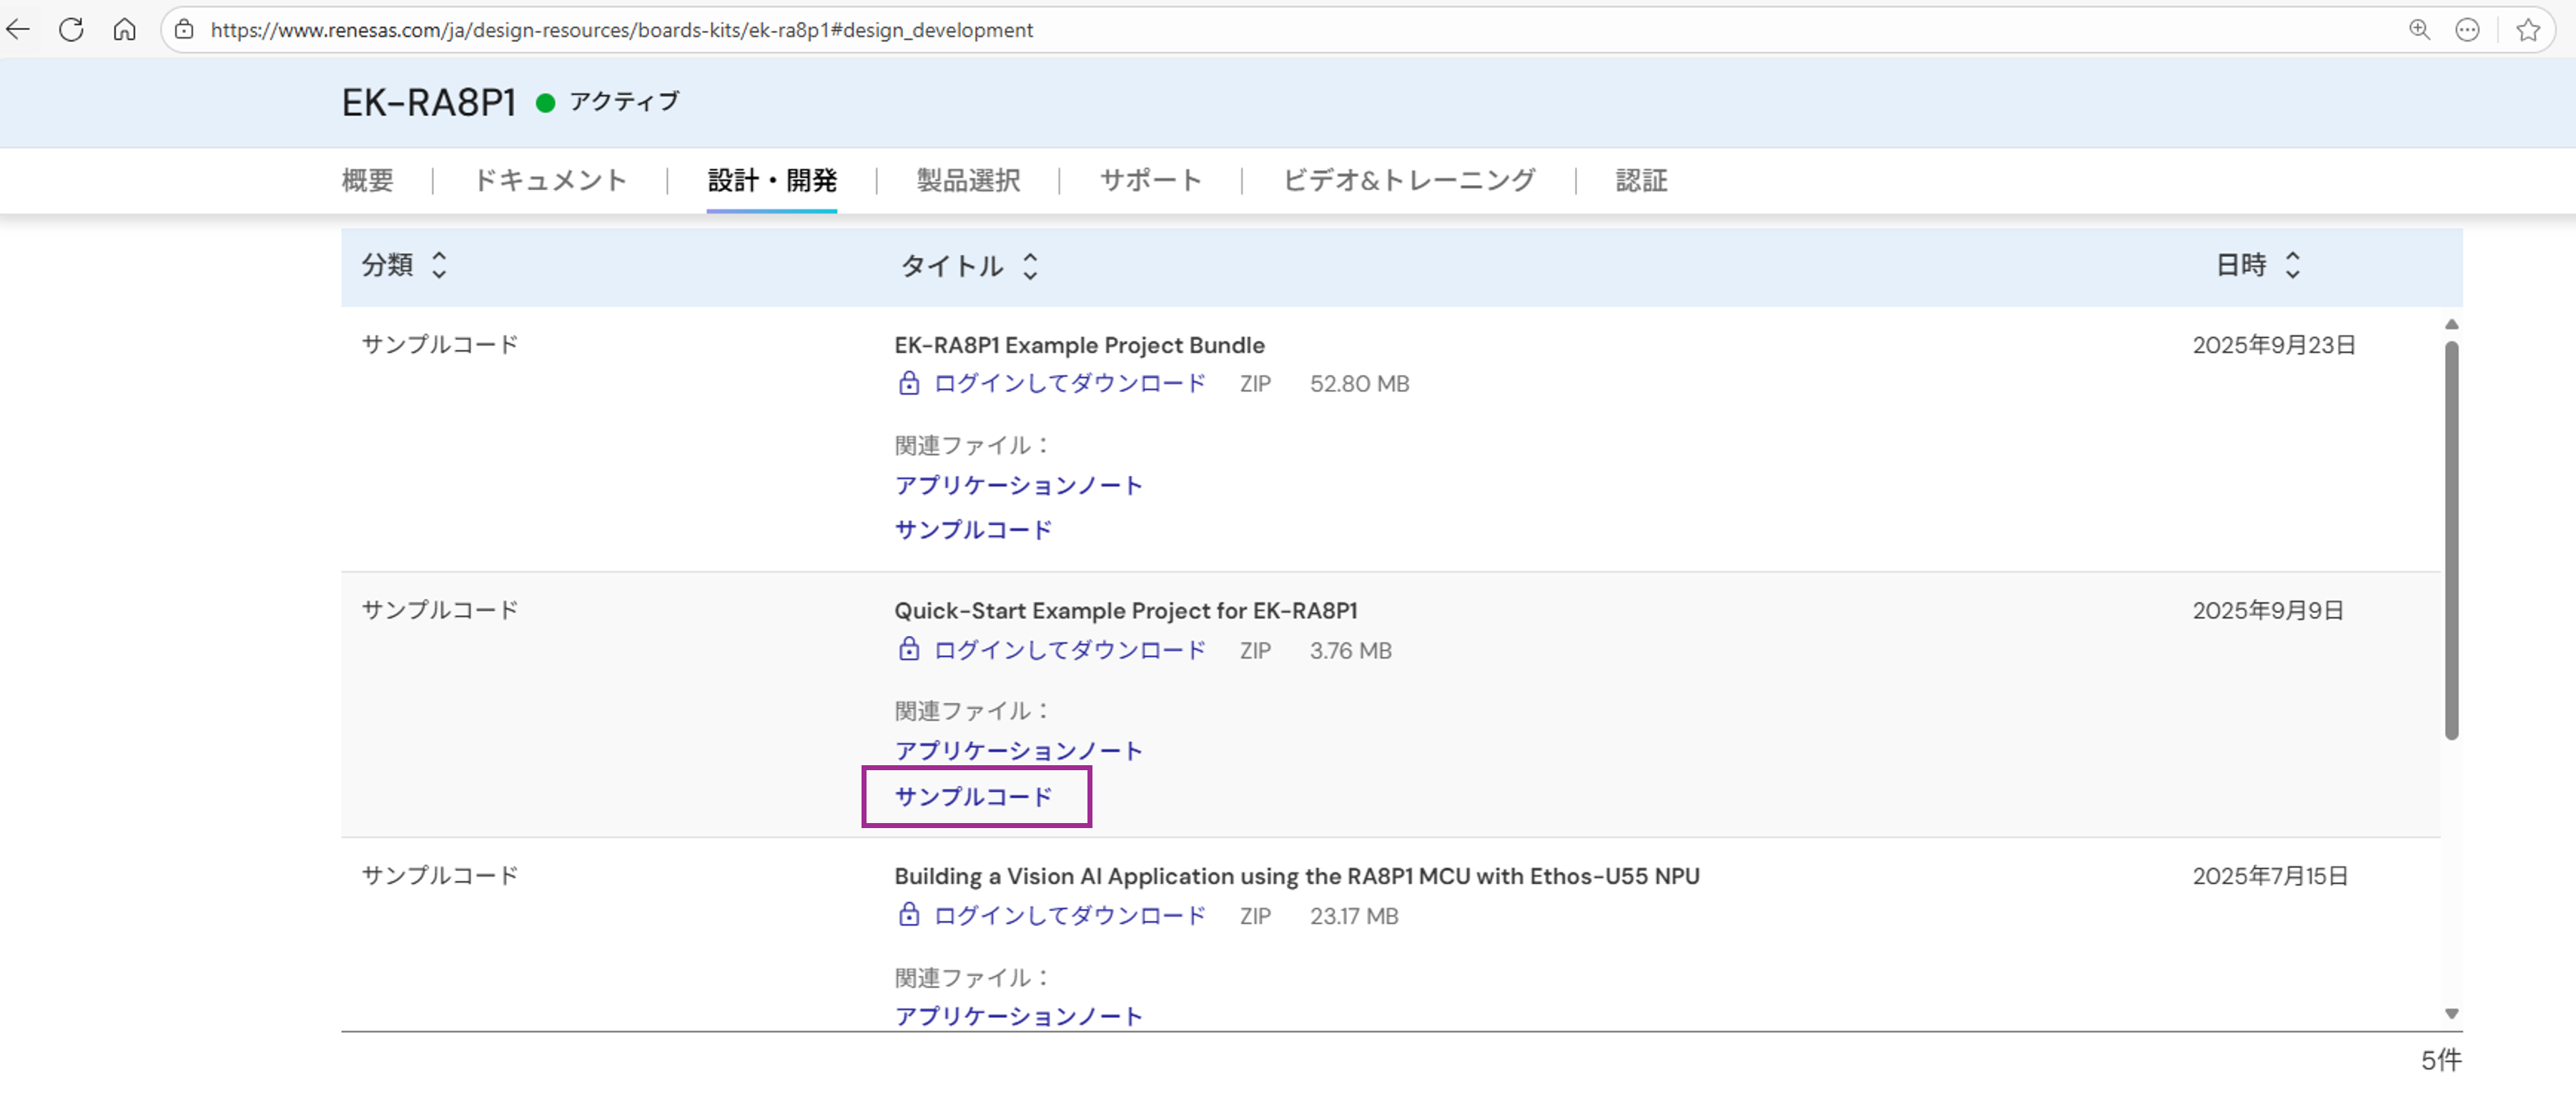Sort table by 分類 column arrows

pos(439,265)
